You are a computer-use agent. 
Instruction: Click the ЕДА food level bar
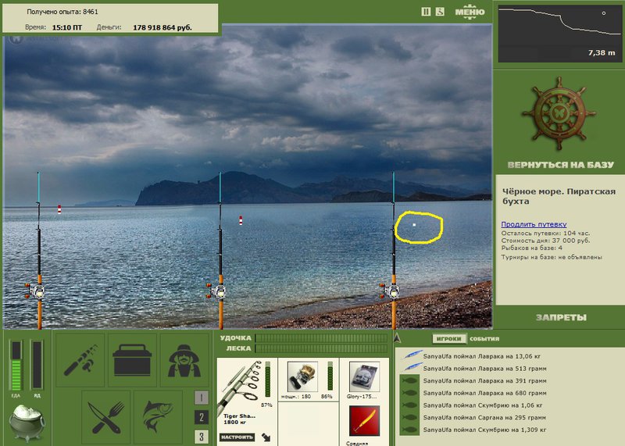(x=16, y=366)
